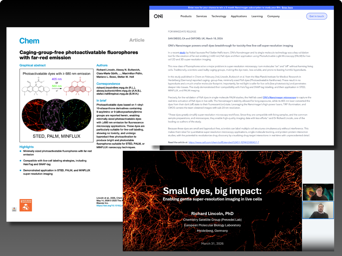342x256 pixels.
Task: Click the Industry Innovation Infrastructure SDG 9 icon
Action: coord(26,205)
